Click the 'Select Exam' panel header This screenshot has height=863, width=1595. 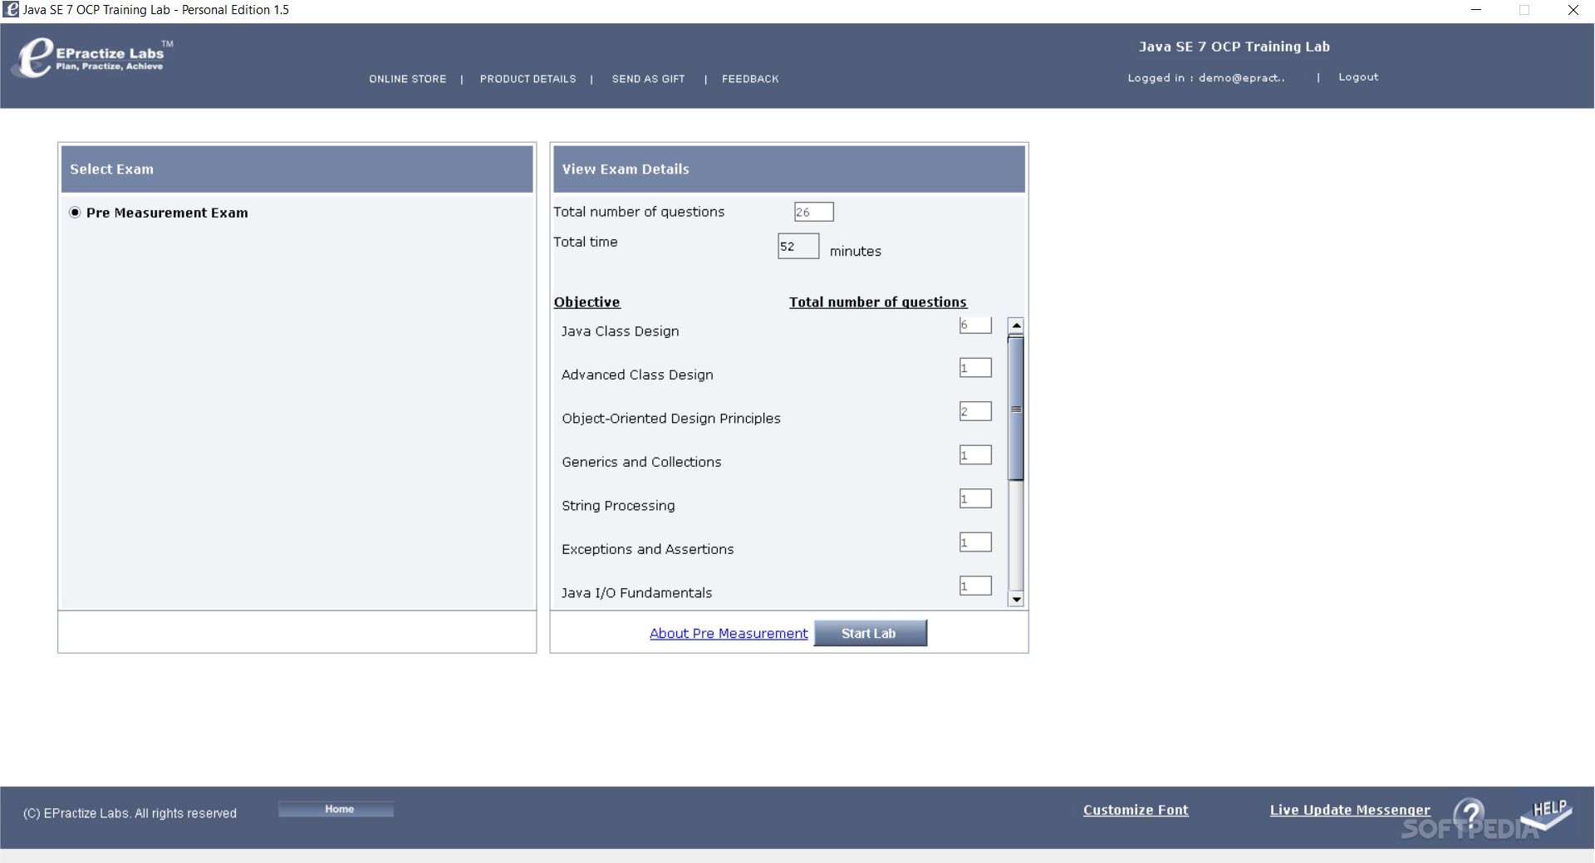click(x=297, y=169)
